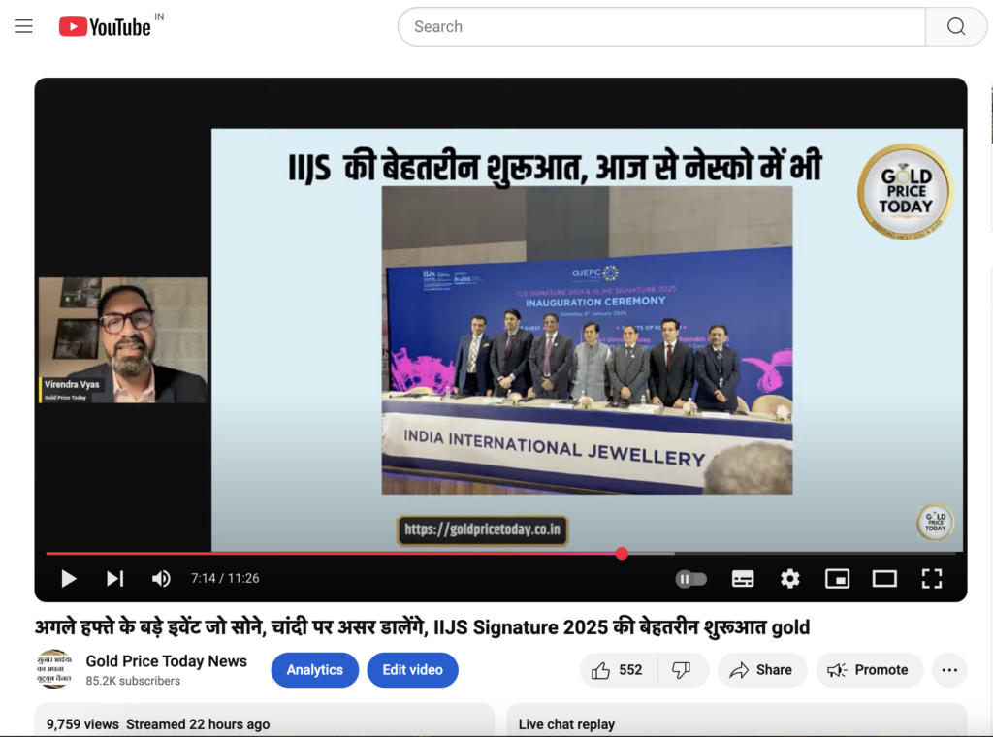Click the Edit video button
Image resolution: width=993 pixels, height=737 pixels.
[412, 670]
